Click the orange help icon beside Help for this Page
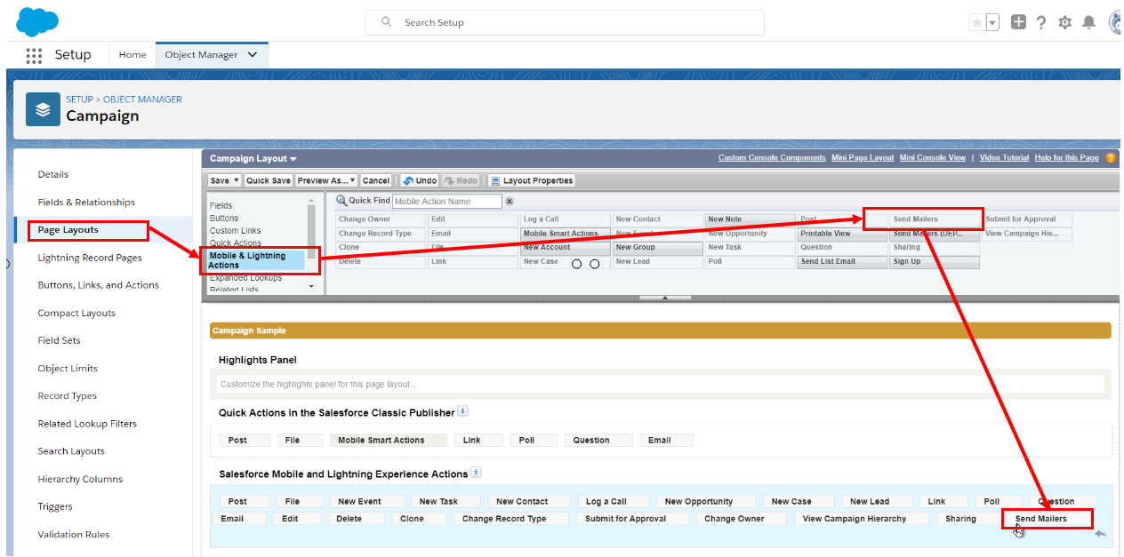 pyautogui.click(x=1111, y=158)
